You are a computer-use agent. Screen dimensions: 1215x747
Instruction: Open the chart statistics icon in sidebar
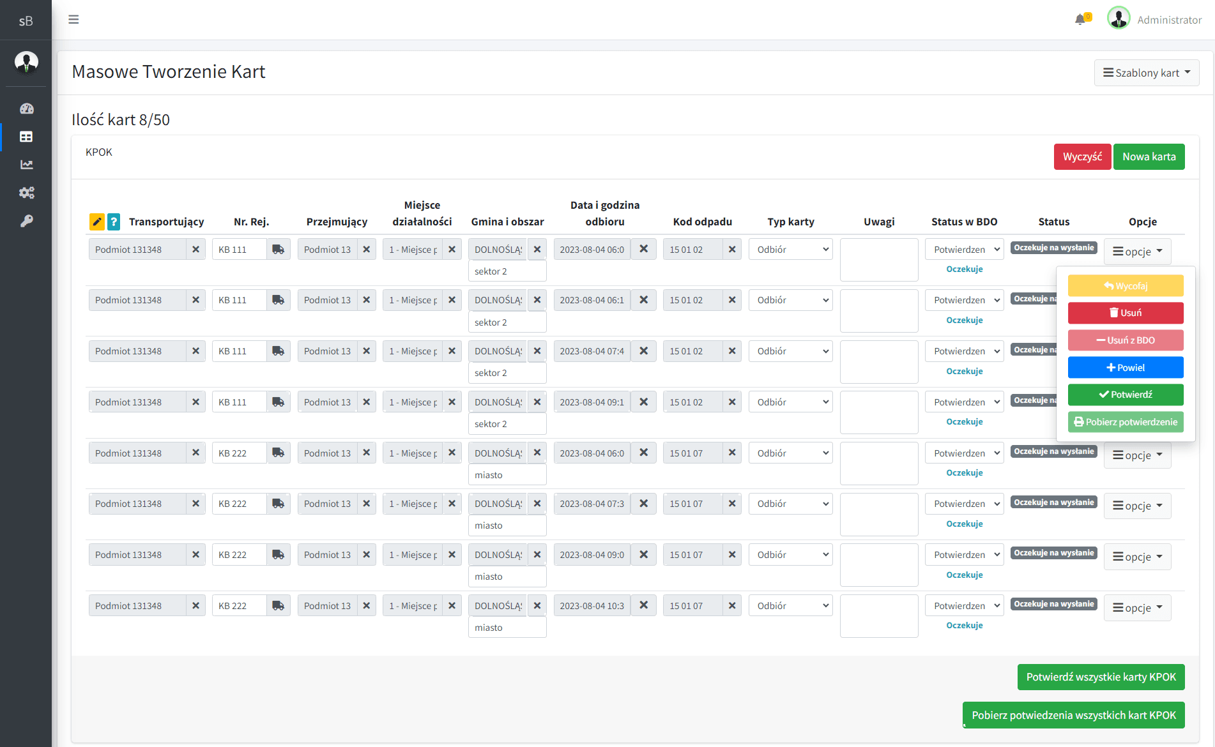(x=26, y=165)
